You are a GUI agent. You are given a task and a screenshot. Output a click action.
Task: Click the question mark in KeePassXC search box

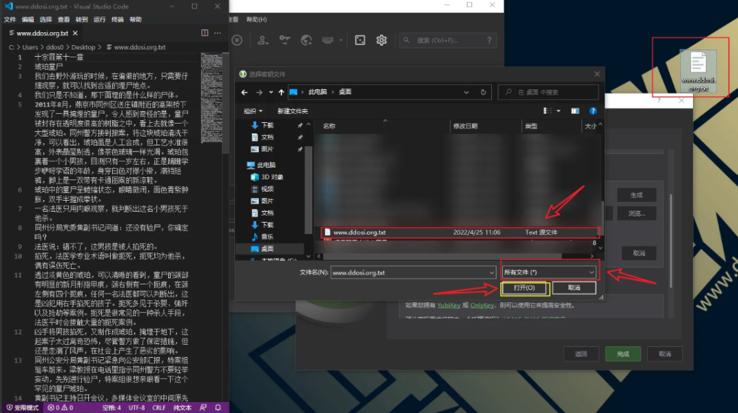point(489,40)
